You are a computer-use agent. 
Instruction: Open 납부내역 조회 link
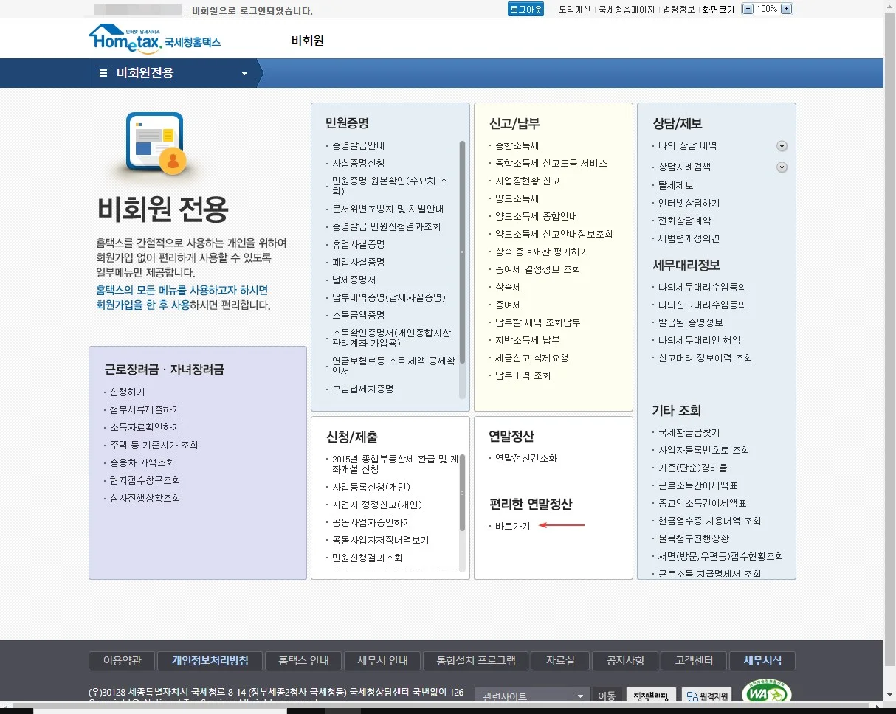[x=523, y=375]
